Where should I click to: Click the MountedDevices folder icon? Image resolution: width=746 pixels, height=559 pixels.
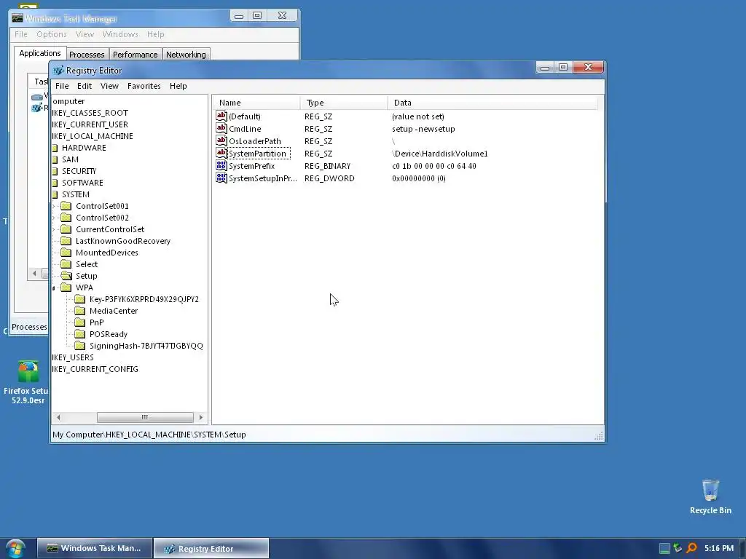click(66, 253)
